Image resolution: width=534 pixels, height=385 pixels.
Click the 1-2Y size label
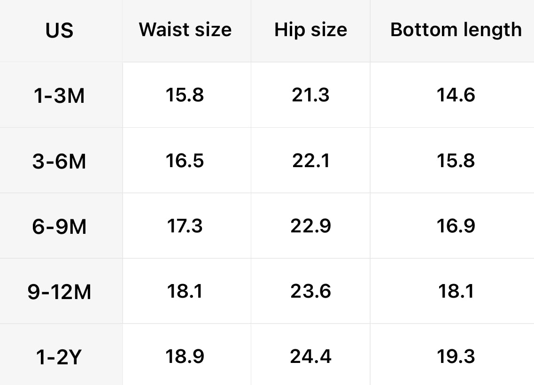[60, 357]
